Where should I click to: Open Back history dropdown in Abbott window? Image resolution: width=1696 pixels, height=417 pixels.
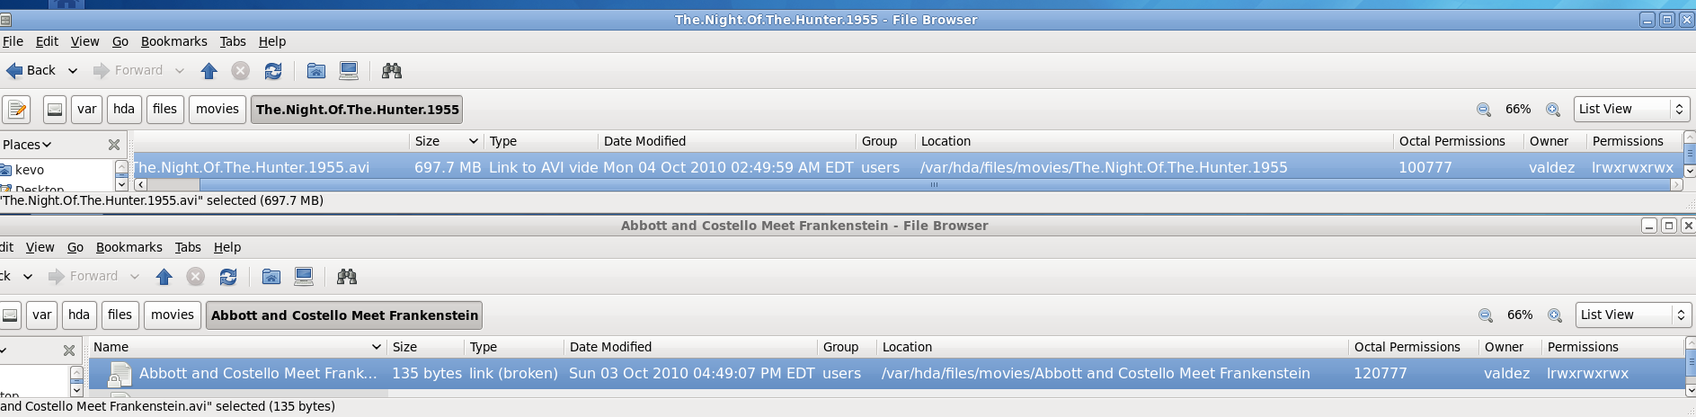28,276
